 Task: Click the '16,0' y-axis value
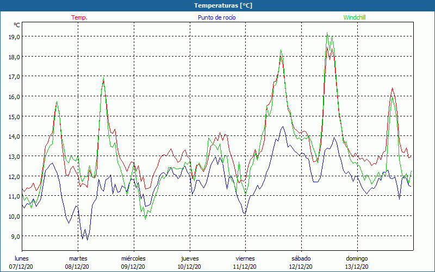tap(14, 97)
